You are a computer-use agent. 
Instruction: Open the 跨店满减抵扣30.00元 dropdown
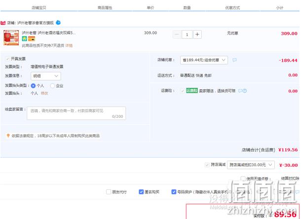coord(251,165)
